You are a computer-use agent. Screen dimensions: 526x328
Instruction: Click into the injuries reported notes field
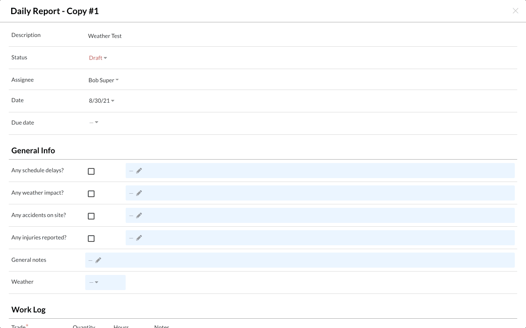[x=321, y=238]
